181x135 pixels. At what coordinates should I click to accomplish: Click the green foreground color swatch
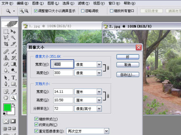tap(7, 107)
